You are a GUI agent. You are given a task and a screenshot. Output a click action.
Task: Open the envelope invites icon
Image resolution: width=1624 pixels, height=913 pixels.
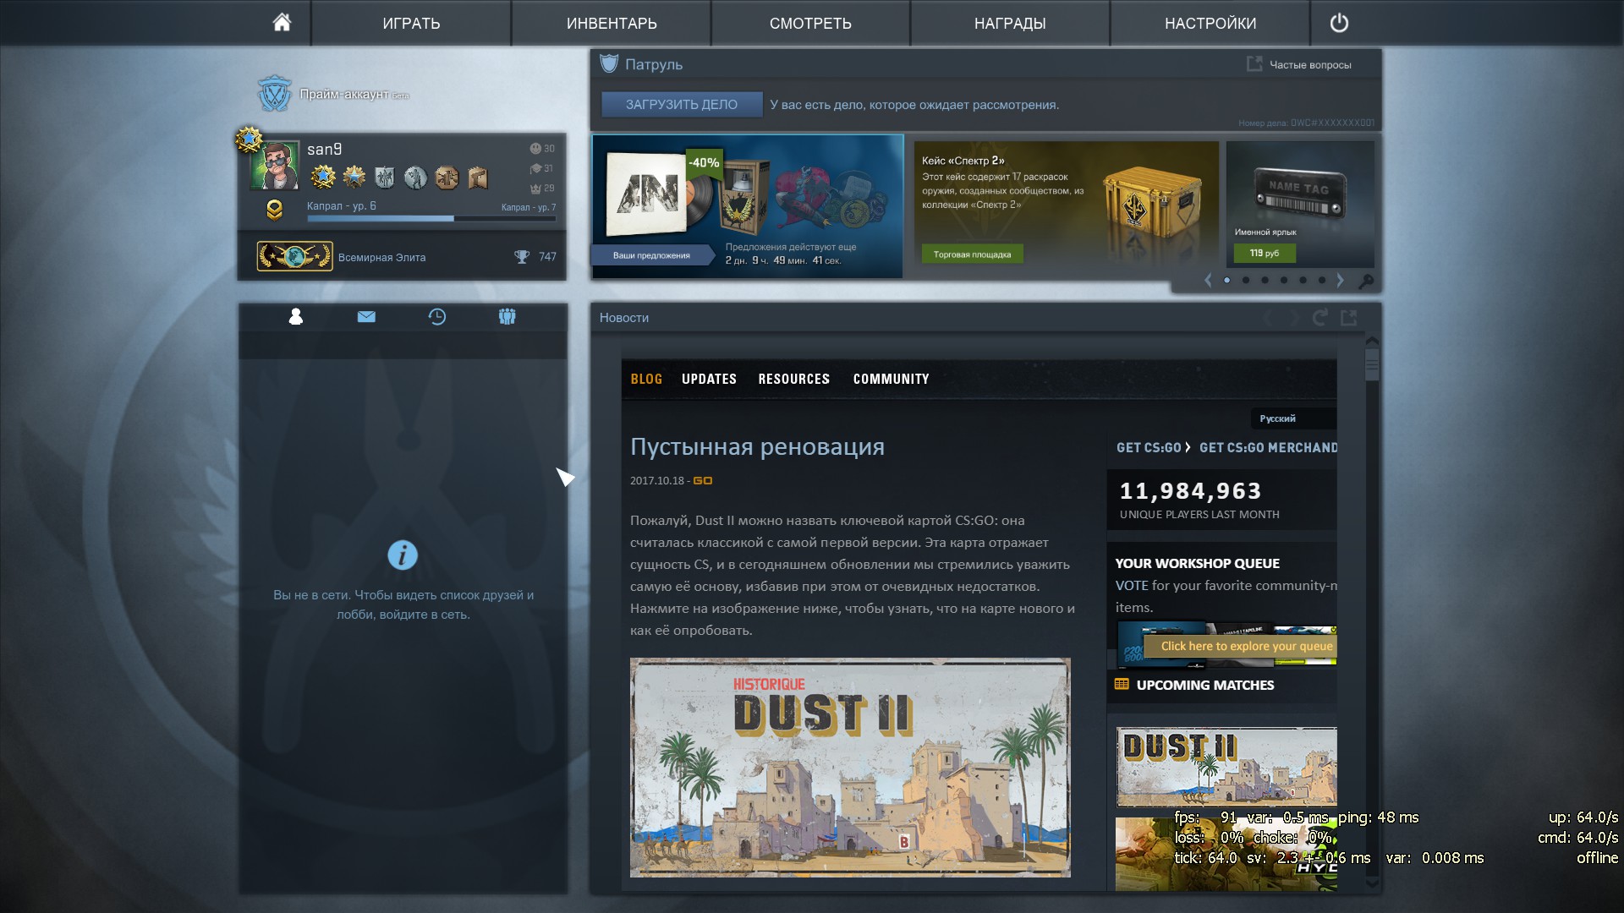[366, 316]
